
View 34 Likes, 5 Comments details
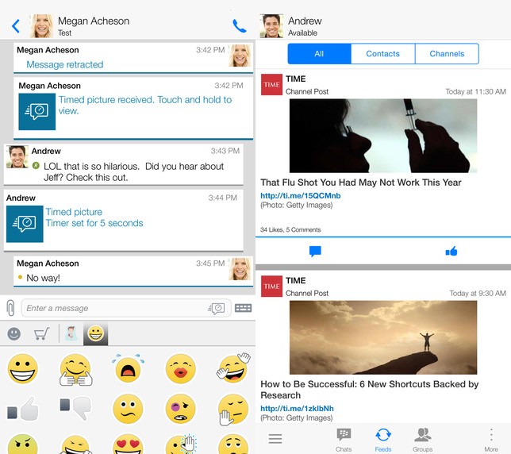point(290,229)
